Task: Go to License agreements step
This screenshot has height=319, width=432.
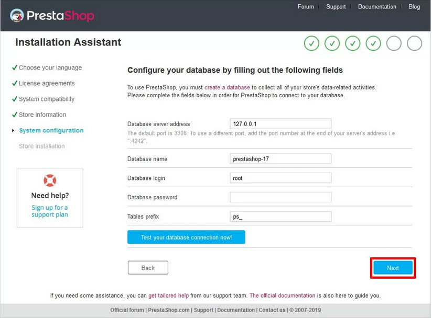Action: [47, 83]
